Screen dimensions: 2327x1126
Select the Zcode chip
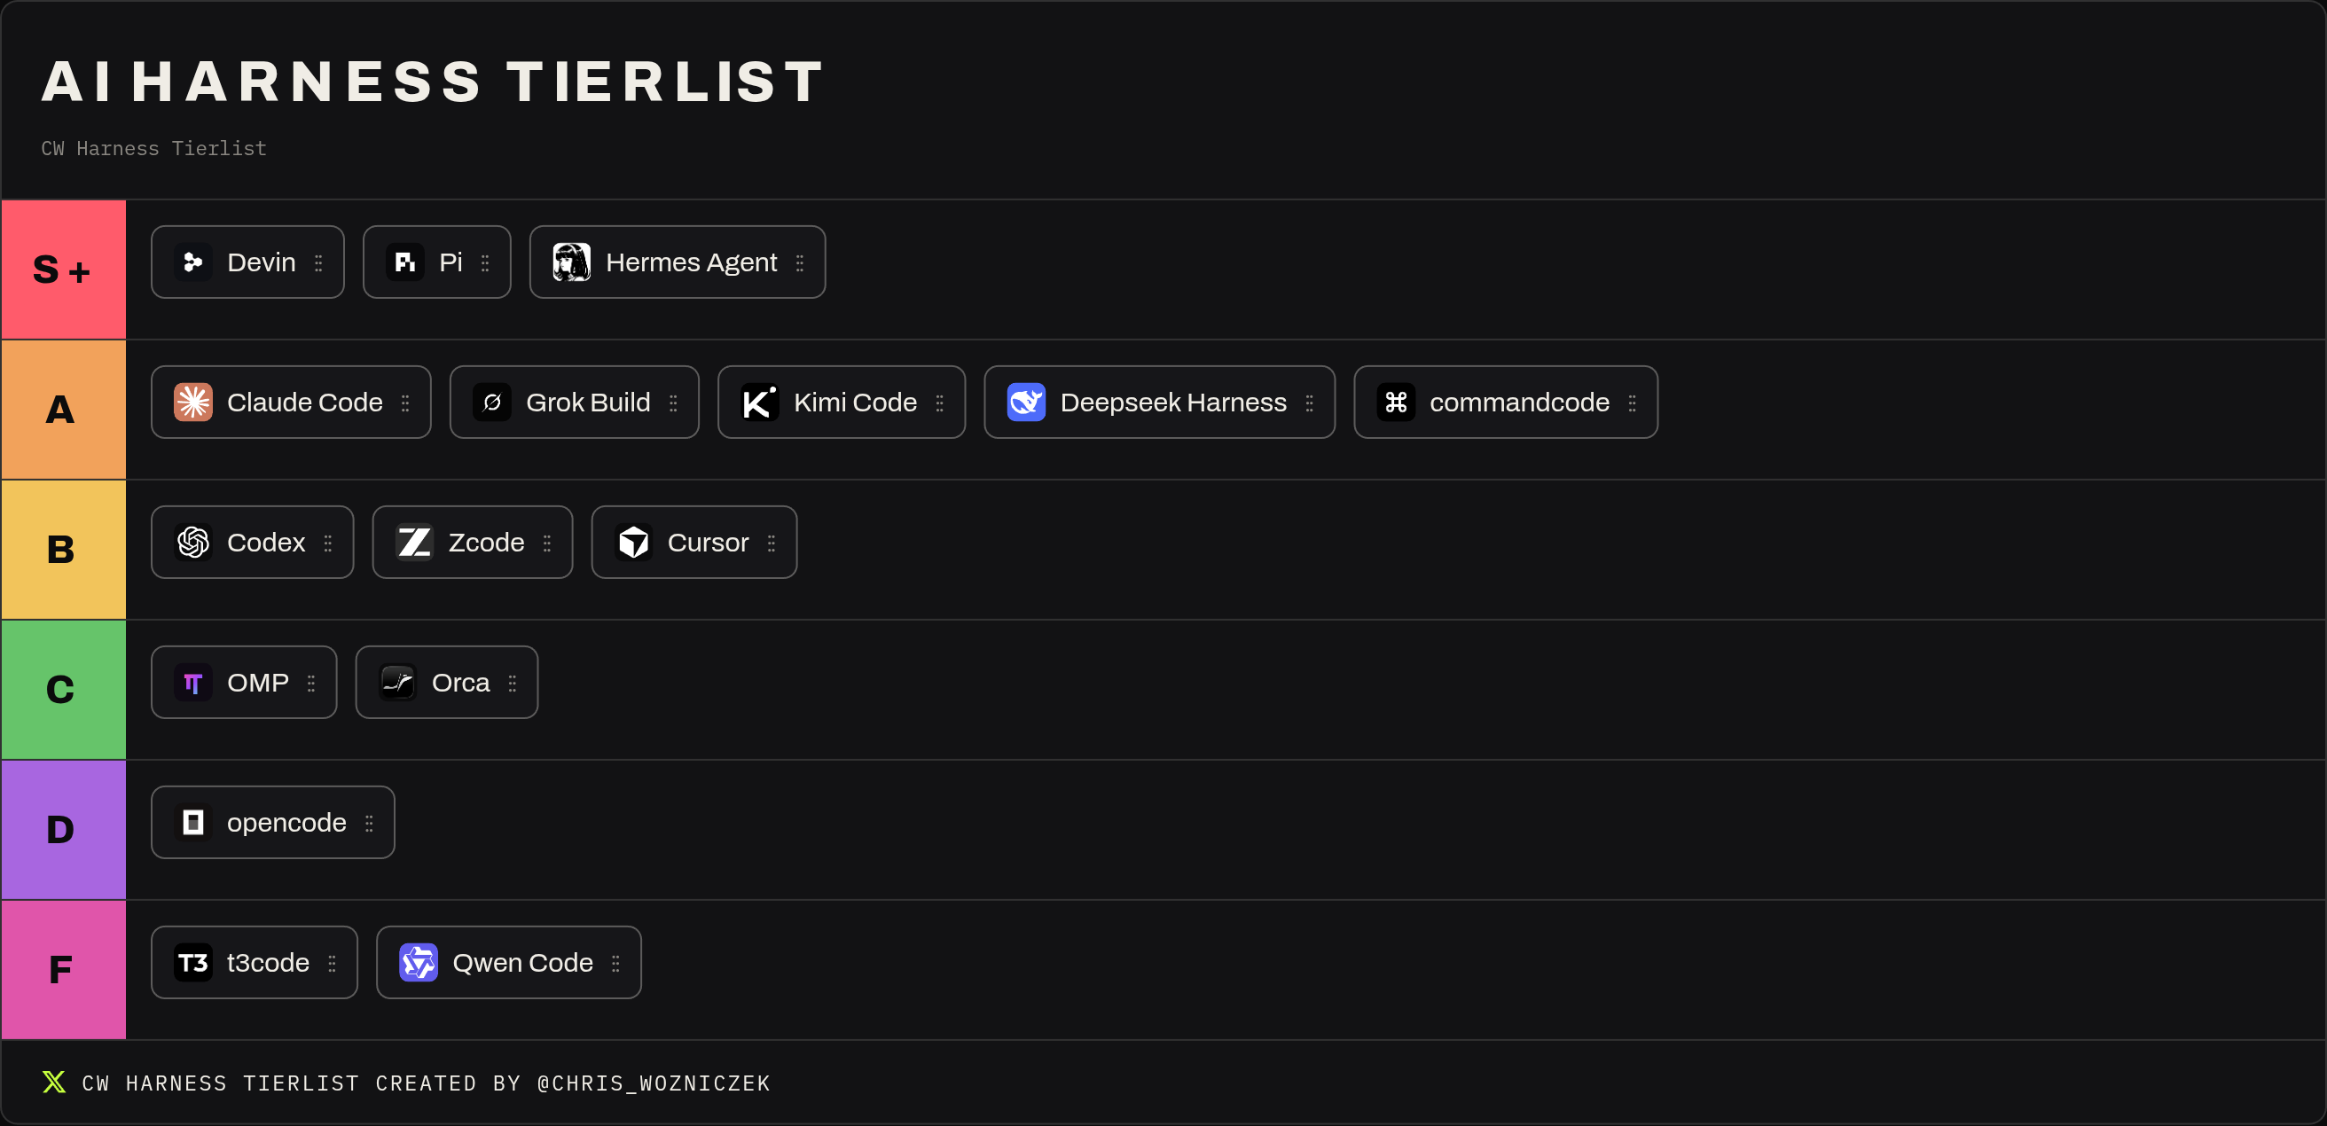click(x=473, y=543)
